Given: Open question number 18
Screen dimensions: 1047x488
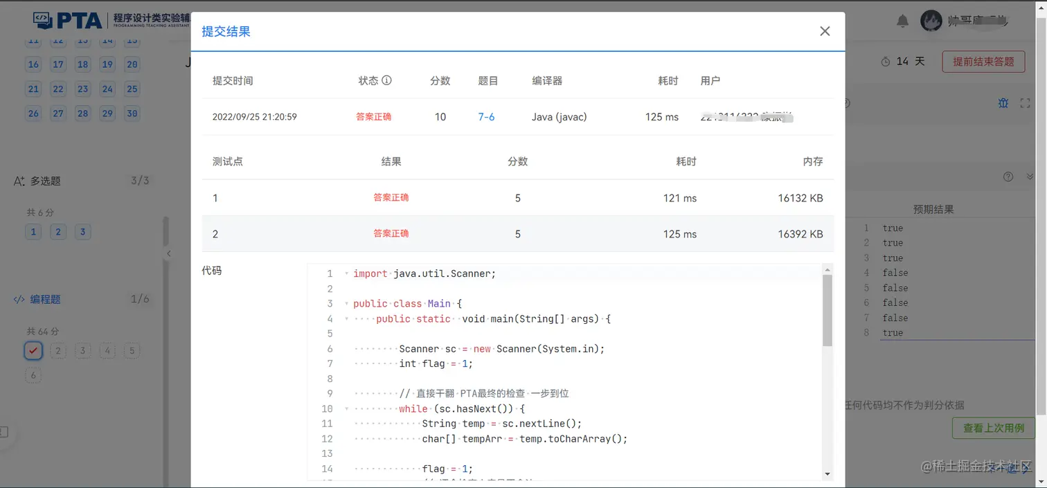Looking at the screenshot, I should pyautogui.click(x=82, y=64).
